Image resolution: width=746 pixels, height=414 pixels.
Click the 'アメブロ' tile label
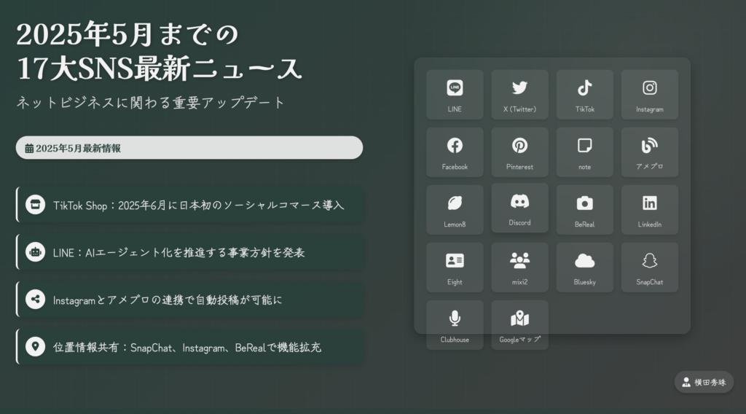pos(649,166)
